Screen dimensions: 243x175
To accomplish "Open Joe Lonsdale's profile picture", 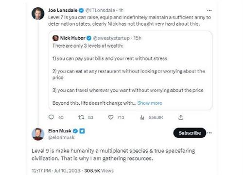I will (38, 14).
